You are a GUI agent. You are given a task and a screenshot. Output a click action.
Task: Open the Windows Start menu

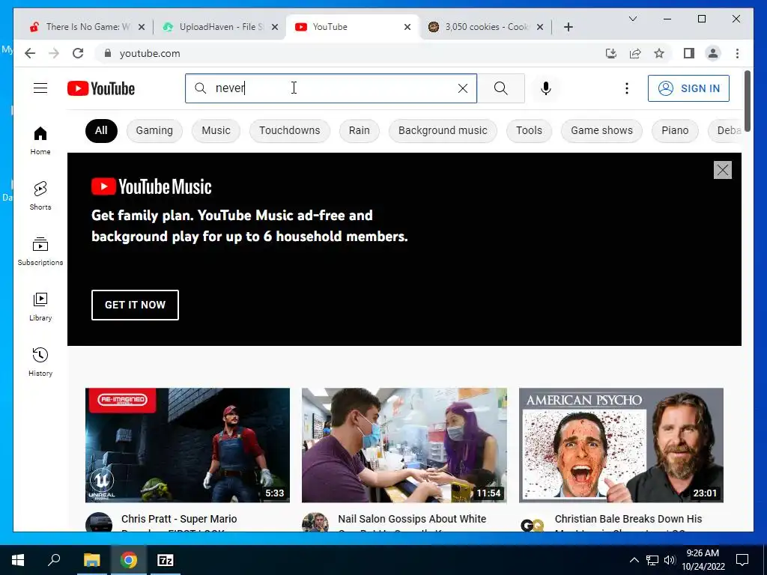(x=18, y=560)
